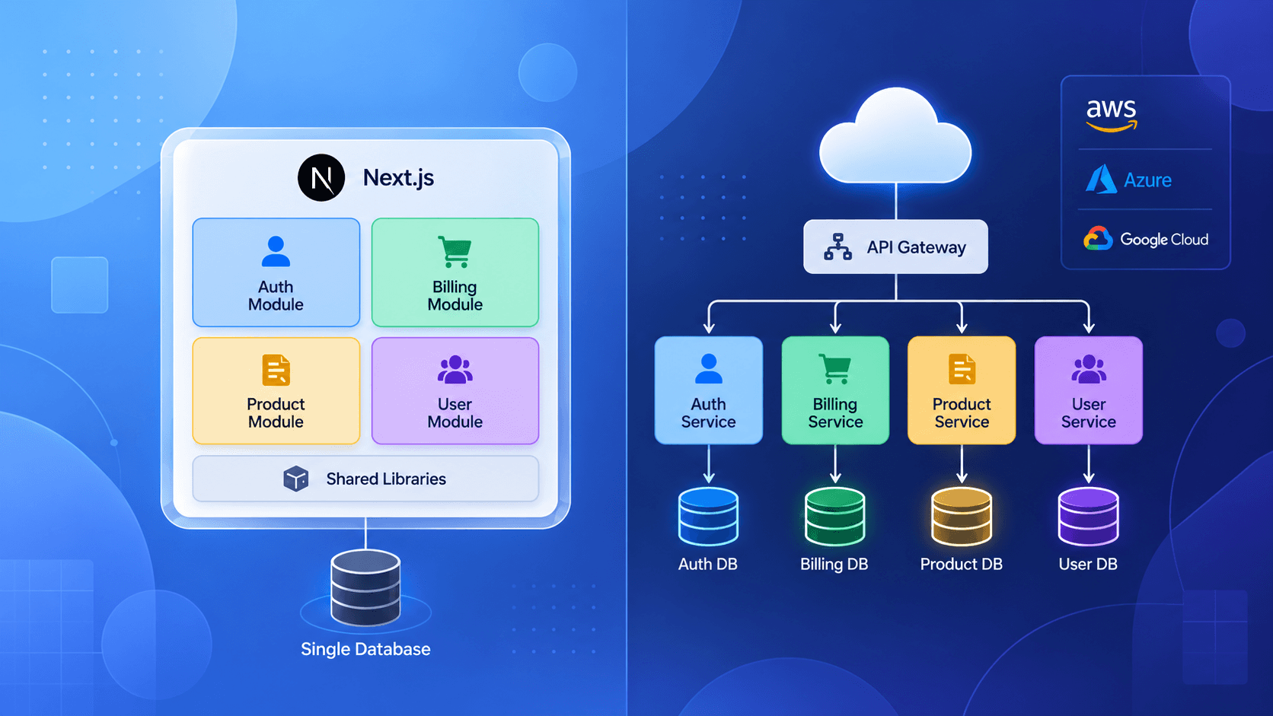Click the API Gateway network icon
The height and width of the screenshot is (716, 1273).
tap(838, 247)
